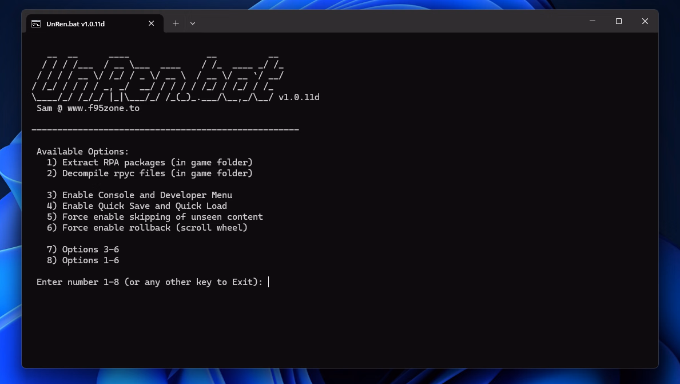680x384 pixels.
Task: Minimize the terminal window
Action: [x=592, y=21]
